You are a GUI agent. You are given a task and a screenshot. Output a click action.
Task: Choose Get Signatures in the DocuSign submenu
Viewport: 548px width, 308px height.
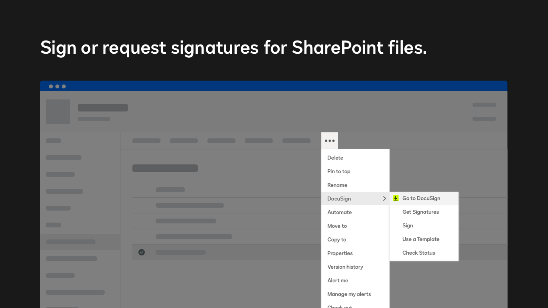(420, 212)
